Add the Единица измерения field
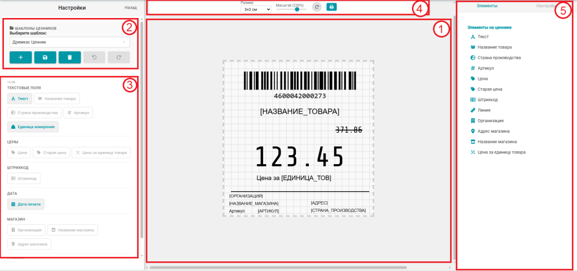This screenshot has width=577, height=271. tap(33, 127)
